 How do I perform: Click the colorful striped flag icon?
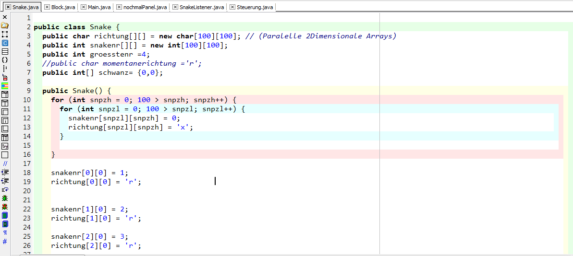(5, 86)
